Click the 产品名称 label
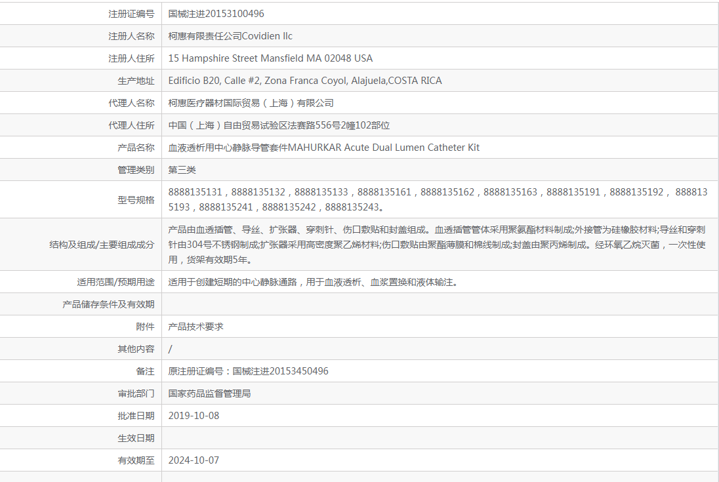Screen dimensions: 719x482 click(136, 148)
